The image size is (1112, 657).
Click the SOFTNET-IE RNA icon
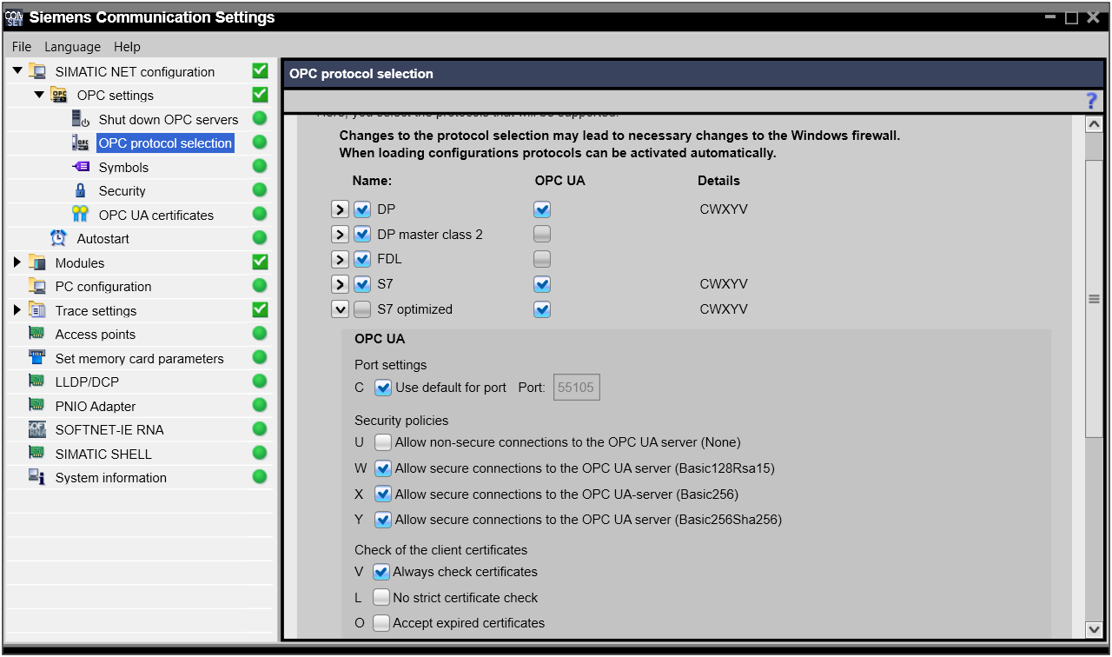point(37,429)
